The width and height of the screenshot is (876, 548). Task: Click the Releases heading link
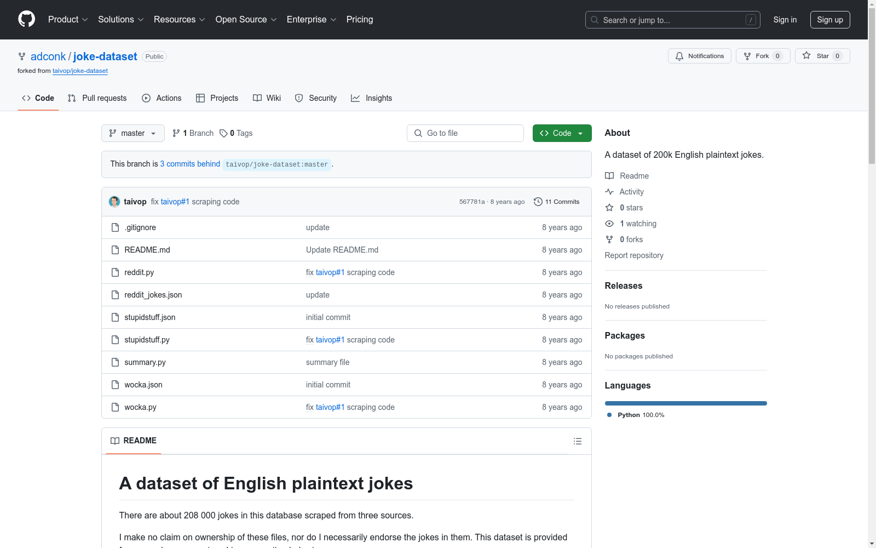click(x=624, y=286)
